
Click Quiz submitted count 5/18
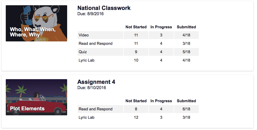pos(186,52)
